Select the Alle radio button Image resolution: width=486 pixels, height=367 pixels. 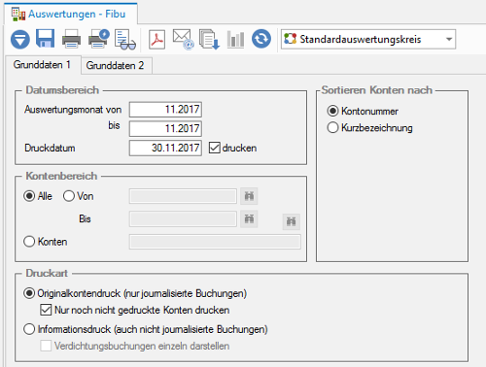(x=29, y=196)
